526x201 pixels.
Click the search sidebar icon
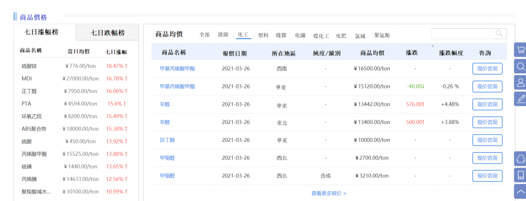[x=520, y=66]
